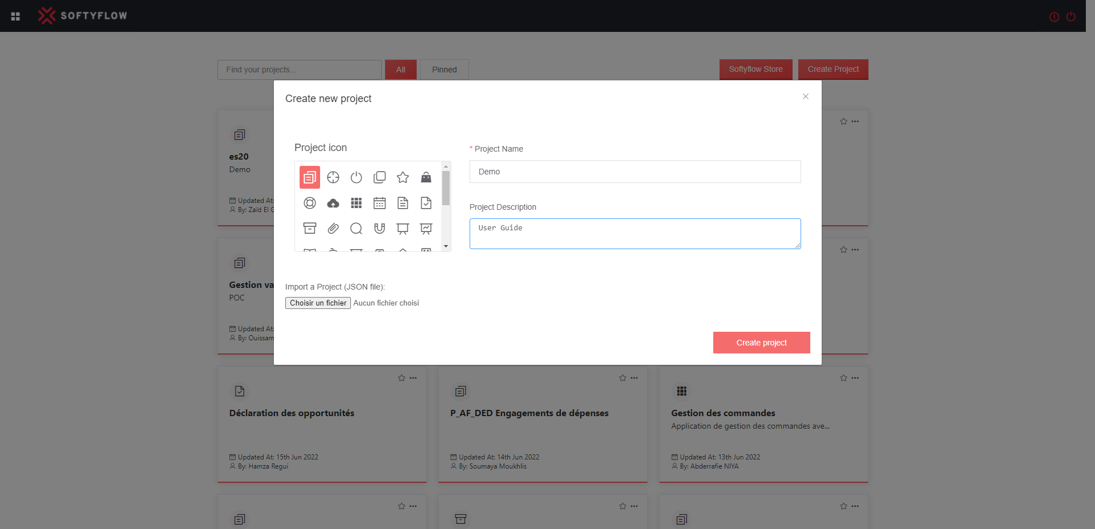Switch to the All projects filter
This screenshot has height=529, width=1095.
[x=401, y=70]
